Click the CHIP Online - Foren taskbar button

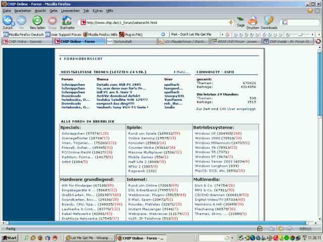141,238
